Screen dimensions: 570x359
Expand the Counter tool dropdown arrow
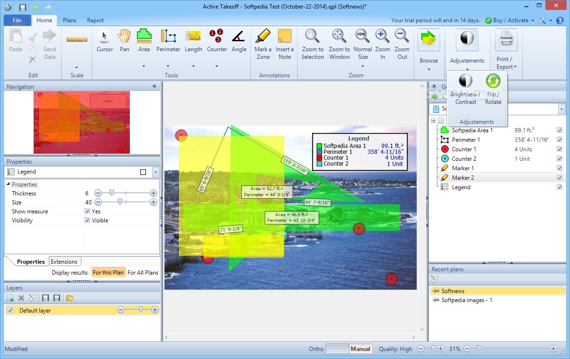point(217,66)
